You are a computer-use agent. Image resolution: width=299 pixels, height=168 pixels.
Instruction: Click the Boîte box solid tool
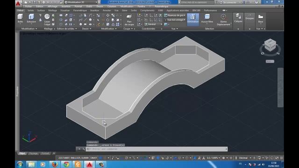[20, 18]
